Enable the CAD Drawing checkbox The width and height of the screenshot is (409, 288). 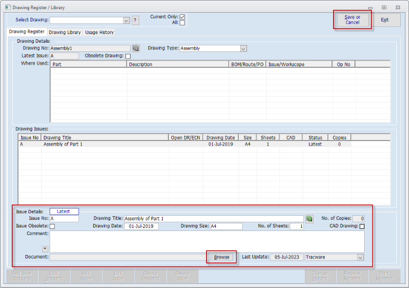click(x=362, y=226)
